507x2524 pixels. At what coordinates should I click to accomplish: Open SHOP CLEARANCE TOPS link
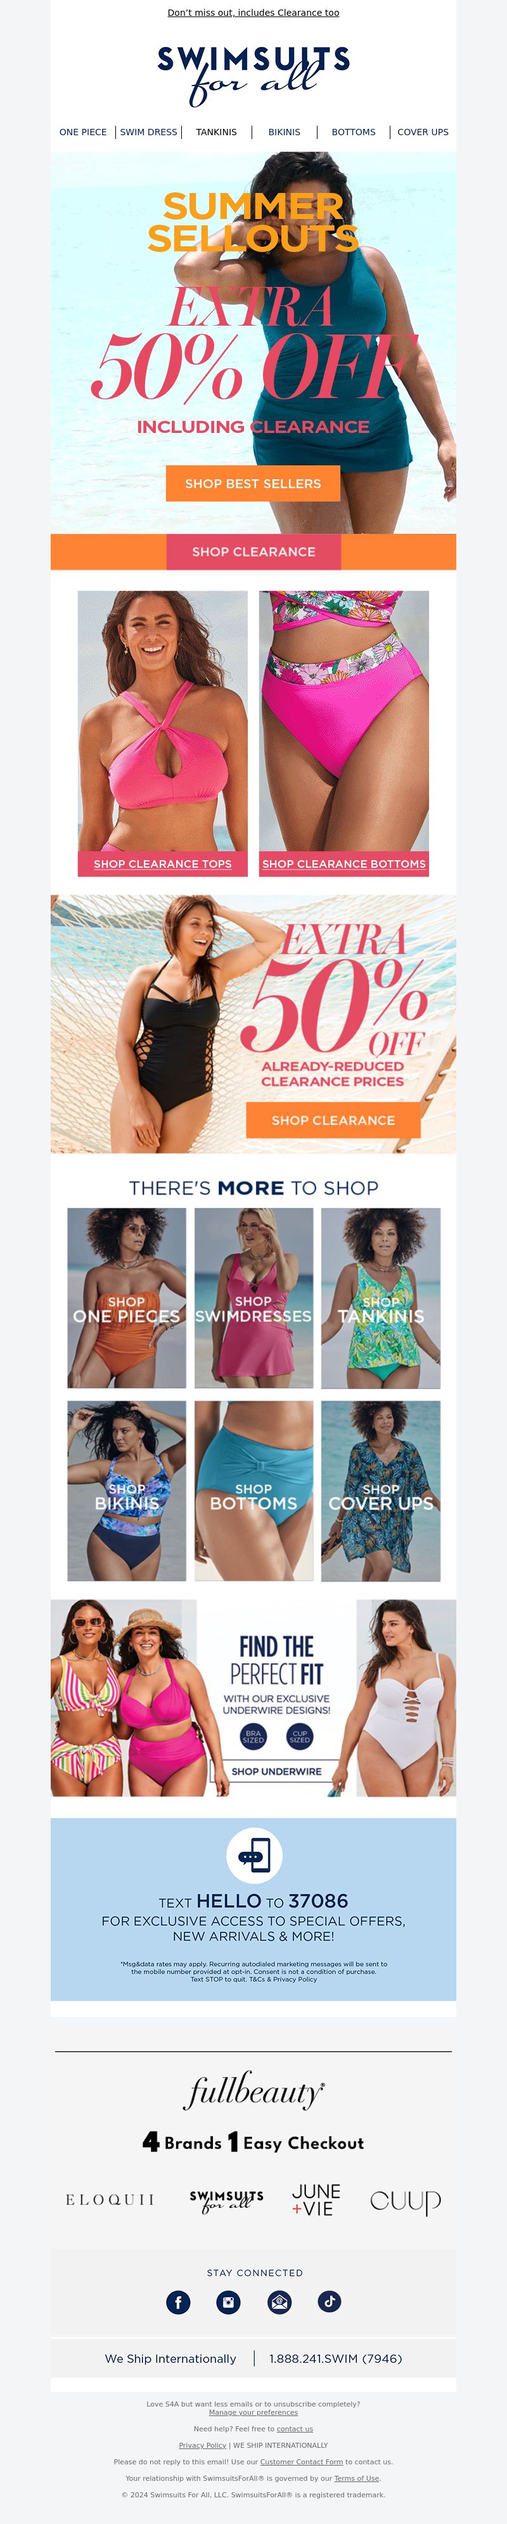pos(162,863)
